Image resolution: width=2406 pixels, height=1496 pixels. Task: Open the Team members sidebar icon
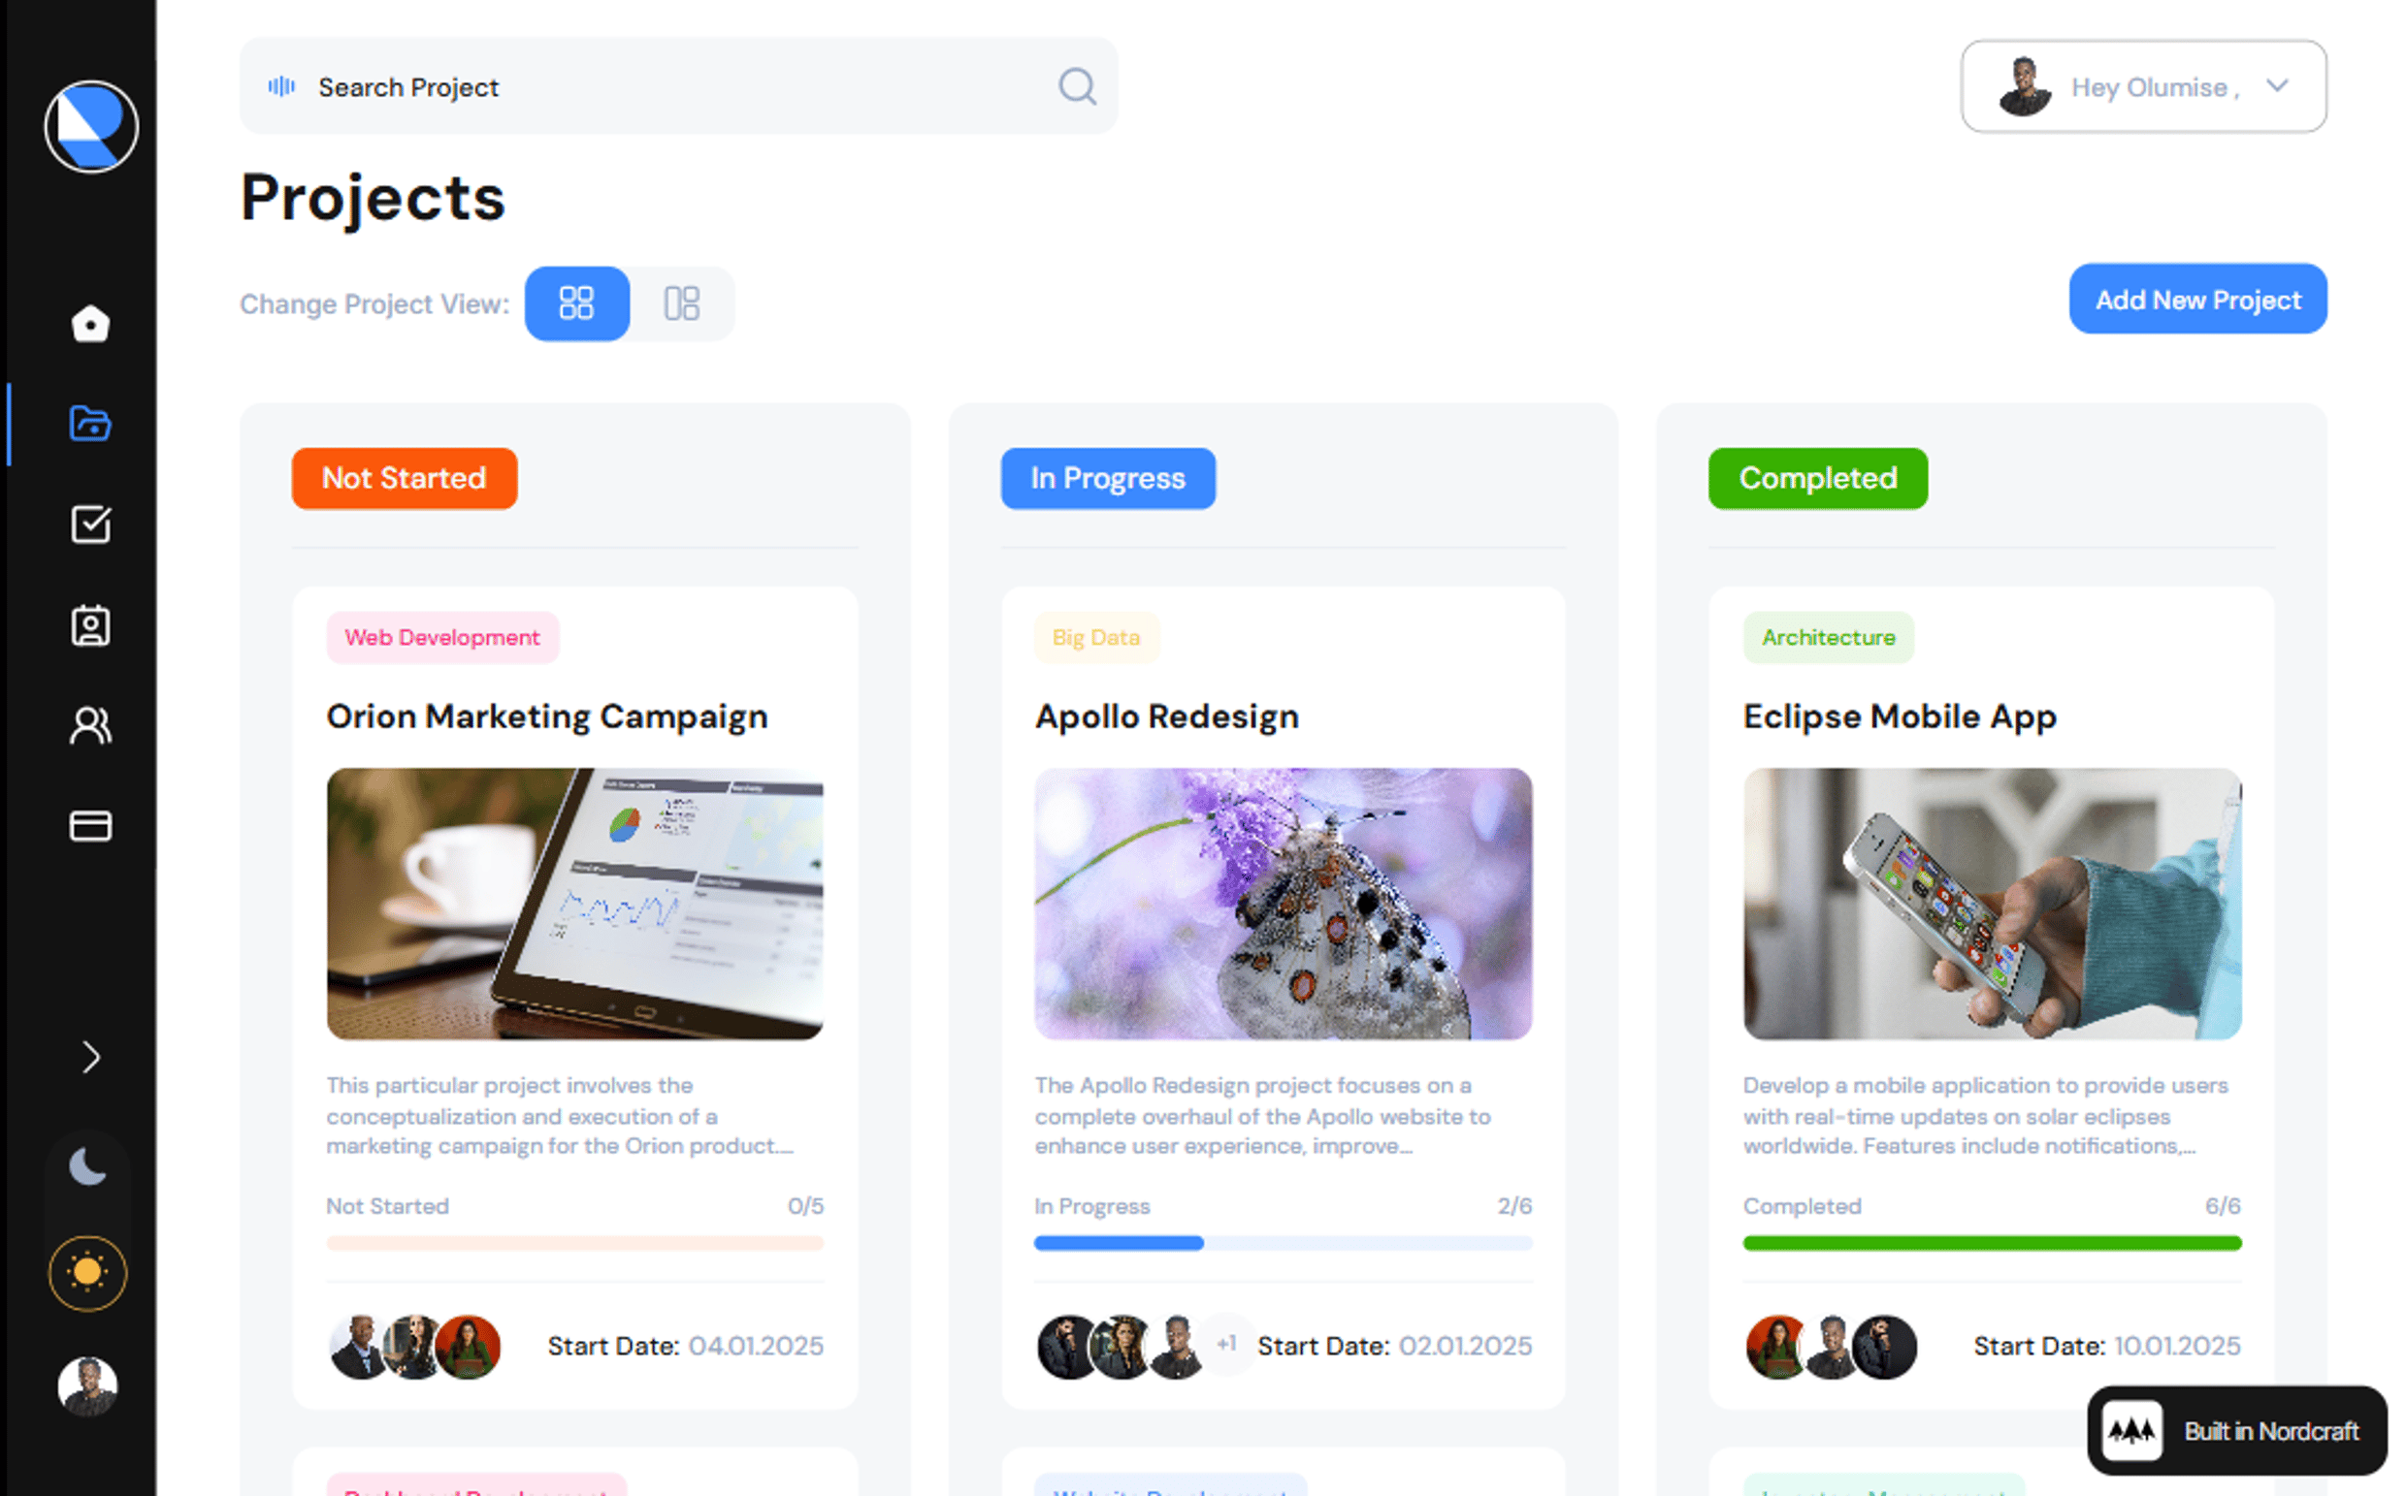click(90, 725)
